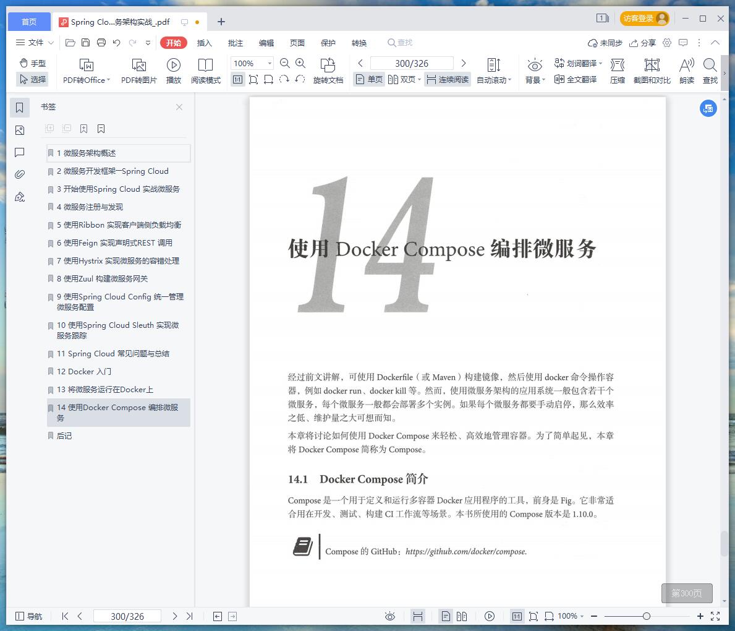
Task: Open the status bar 100% zoom dropdown
Action: tap(582, 616)
